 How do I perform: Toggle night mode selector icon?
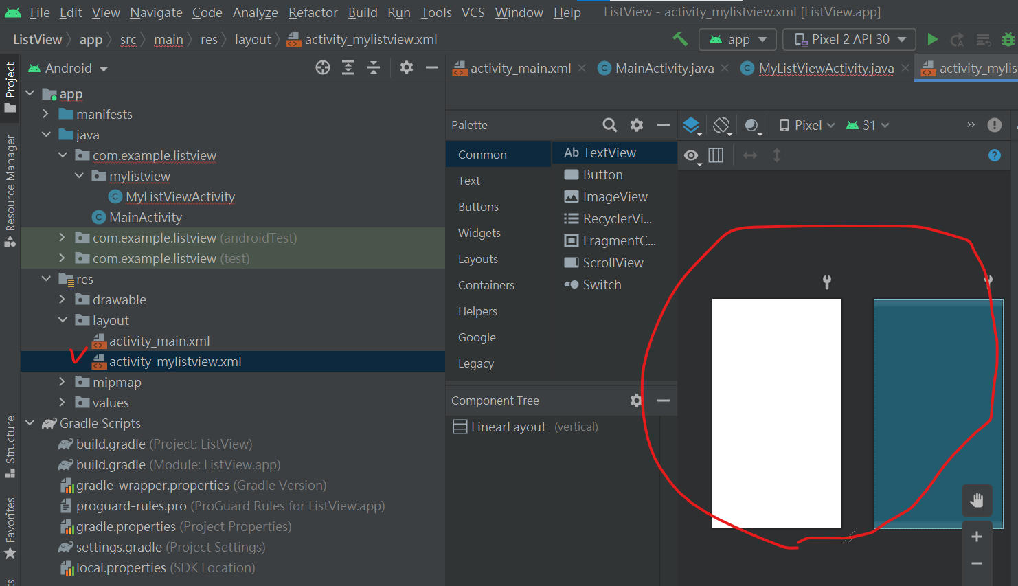753,125
